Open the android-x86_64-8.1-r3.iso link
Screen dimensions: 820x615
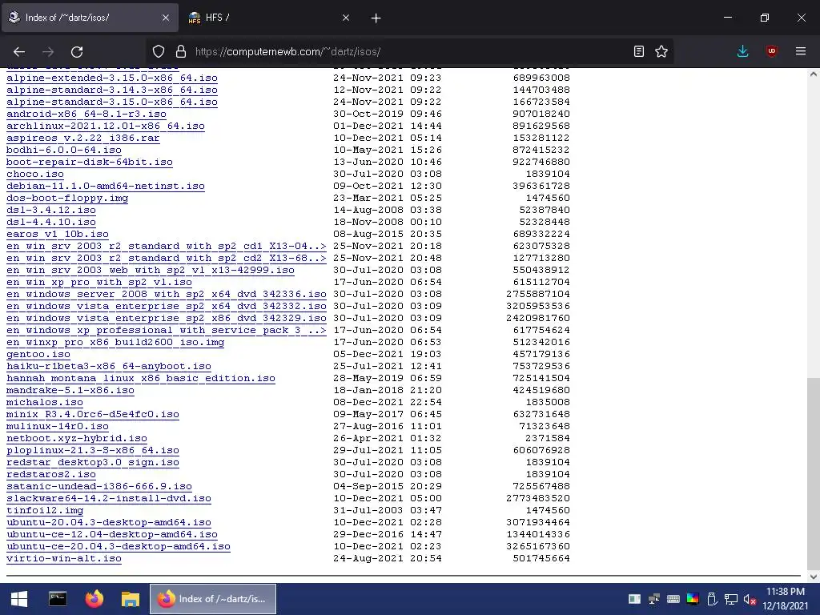point(86,114)
